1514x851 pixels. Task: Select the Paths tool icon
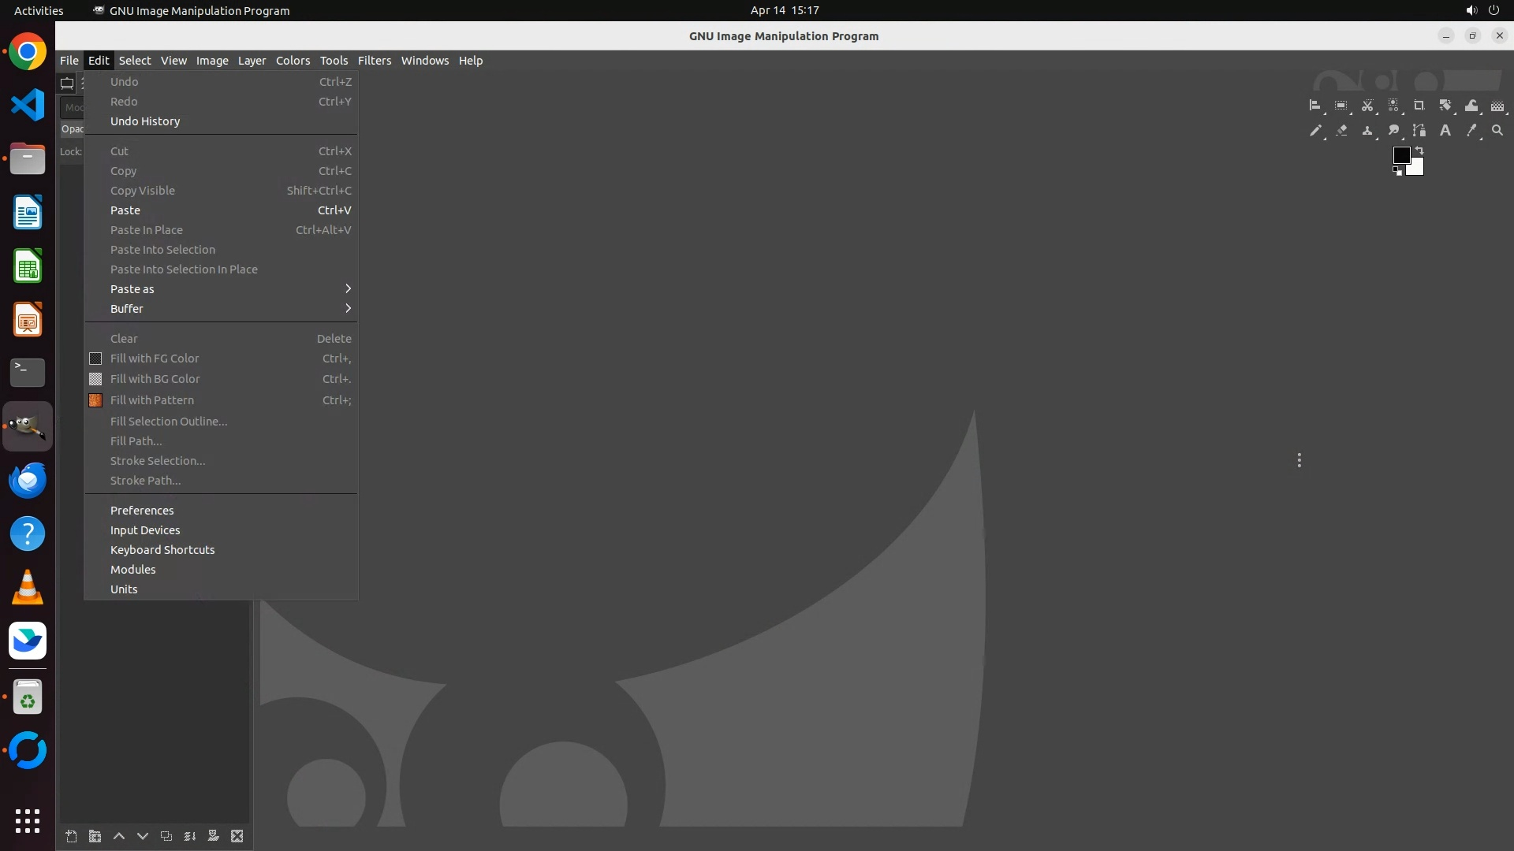tap(1419, 131)
